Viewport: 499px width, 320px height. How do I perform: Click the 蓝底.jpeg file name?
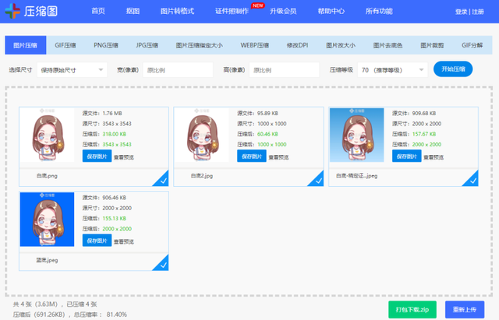[x=47, y=260]
